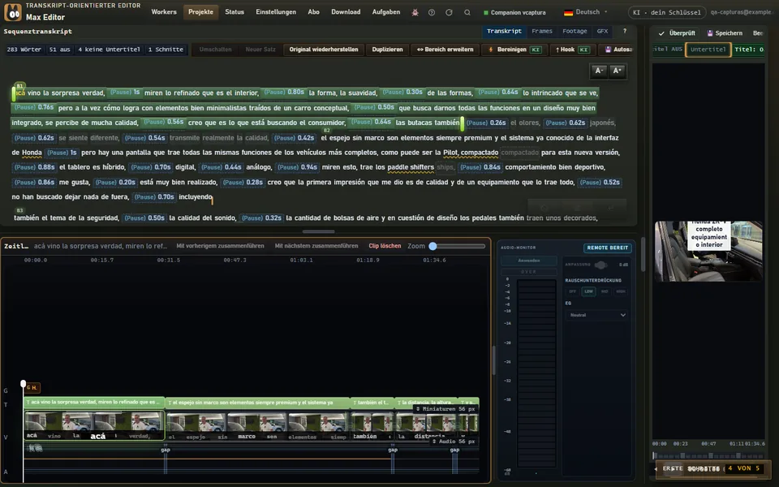This screenshot has width=779, height=487.
Task: Open search with the magnifier icon
Action: [x=467, y=12]
